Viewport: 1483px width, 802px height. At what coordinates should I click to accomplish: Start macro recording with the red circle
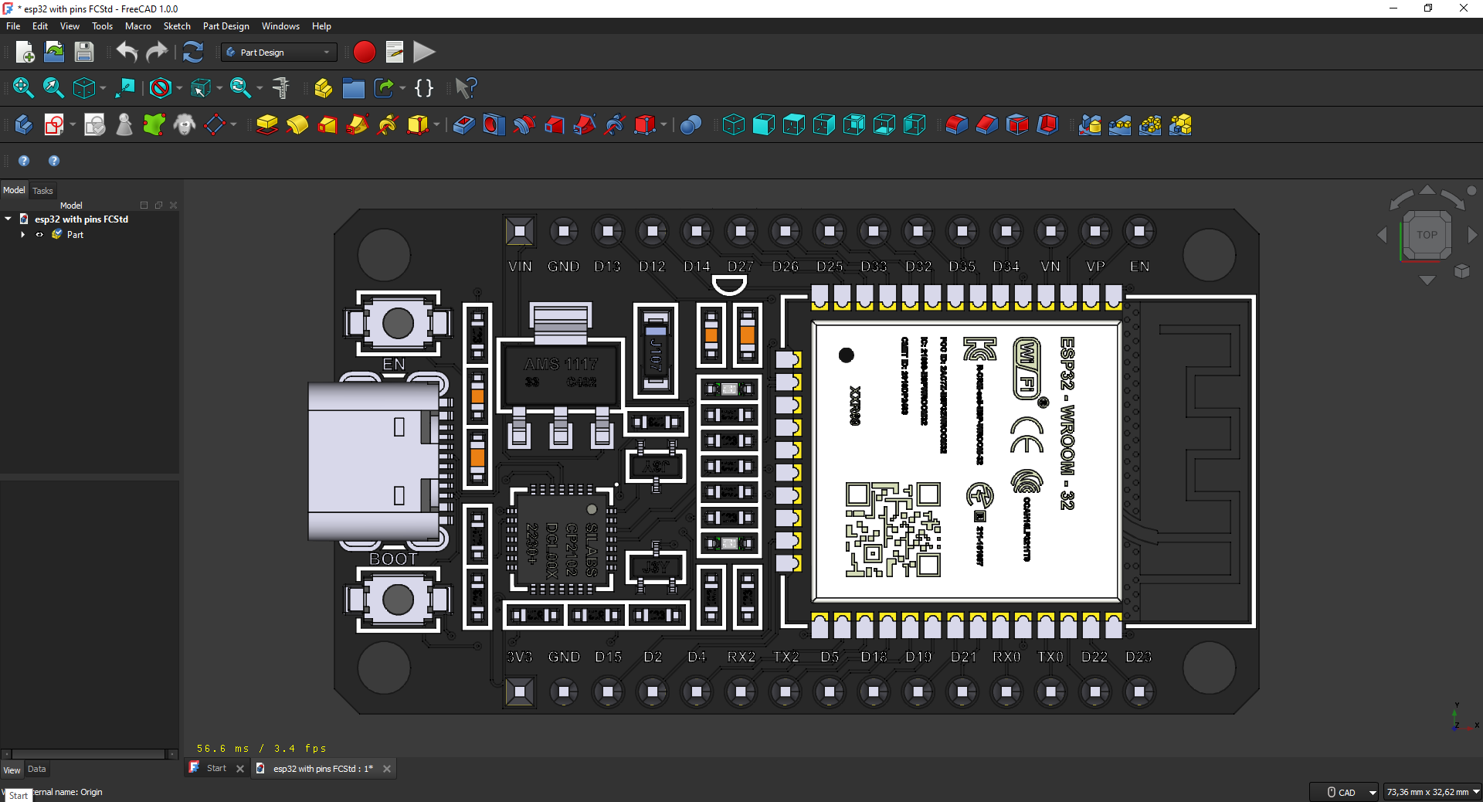click(364, 53)
